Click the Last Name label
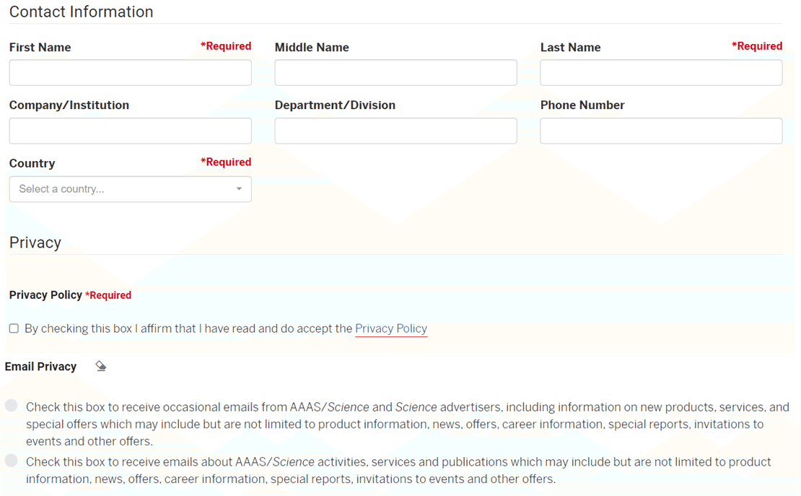801x496 pixels. coord(570,48)
